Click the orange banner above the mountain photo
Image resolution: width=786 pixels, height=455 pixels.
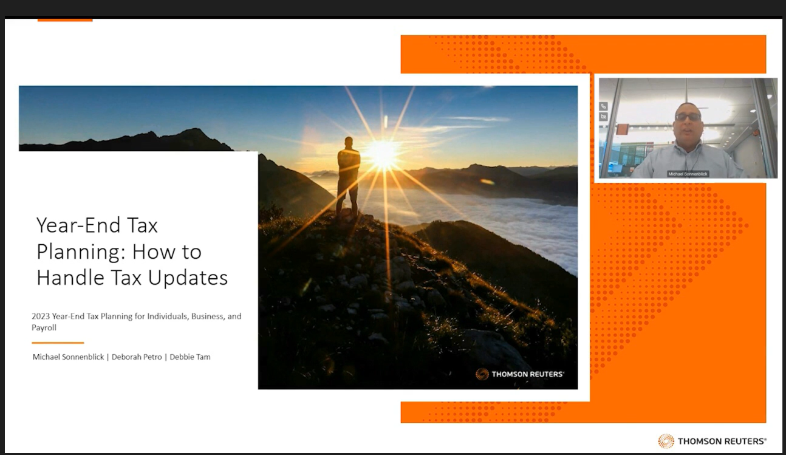583,55
